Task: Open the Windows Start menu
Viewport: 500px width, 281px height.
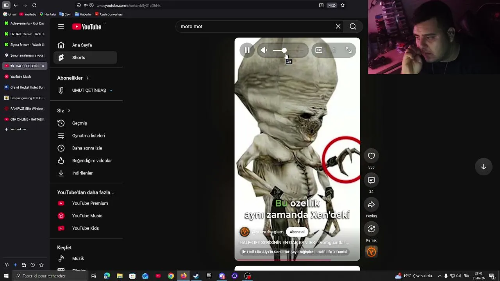Action: [6, 276]
